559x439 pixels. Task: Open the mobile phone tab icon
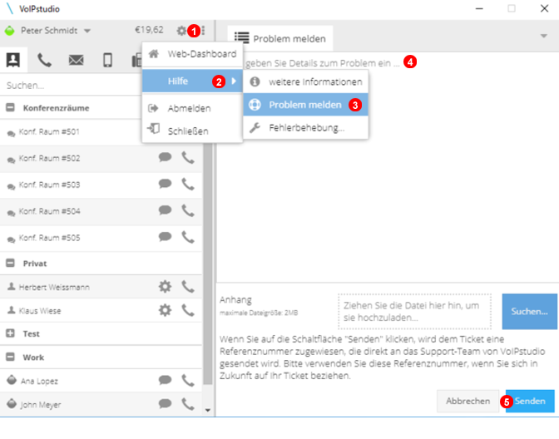click(x=107, y=59)
